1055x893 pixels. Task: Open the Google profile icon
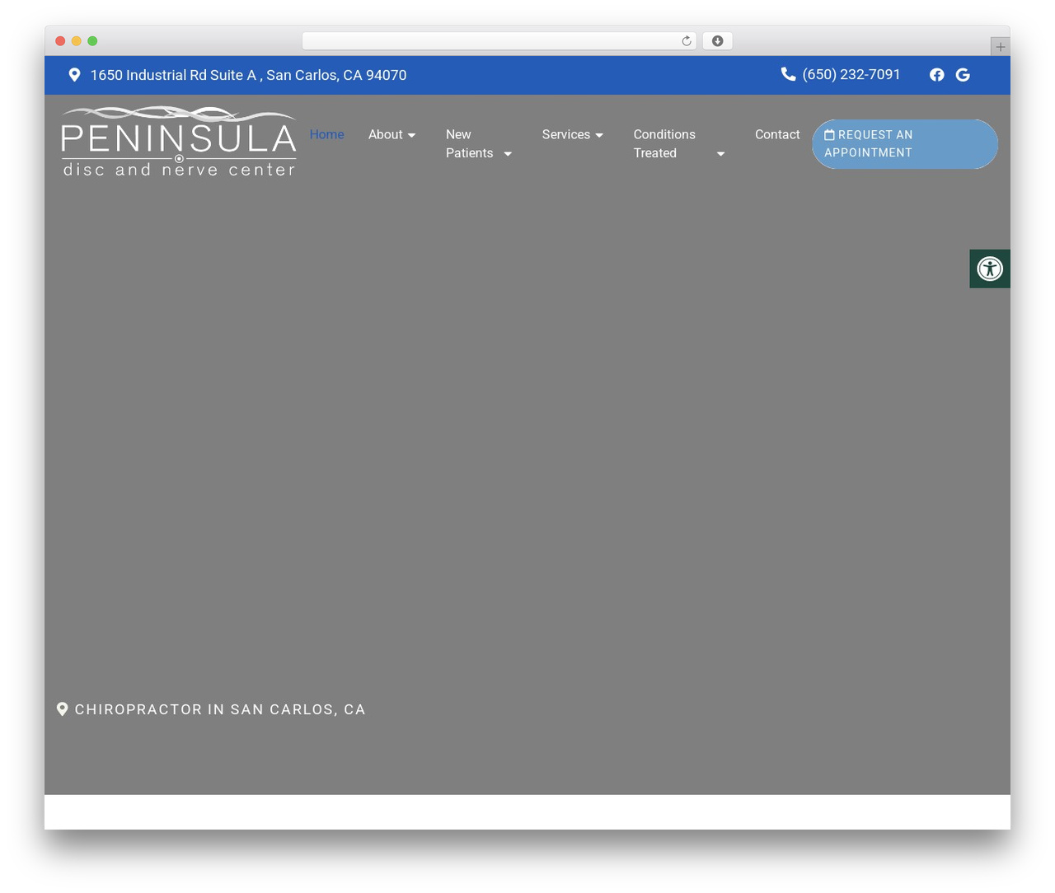tap(963, 75)
